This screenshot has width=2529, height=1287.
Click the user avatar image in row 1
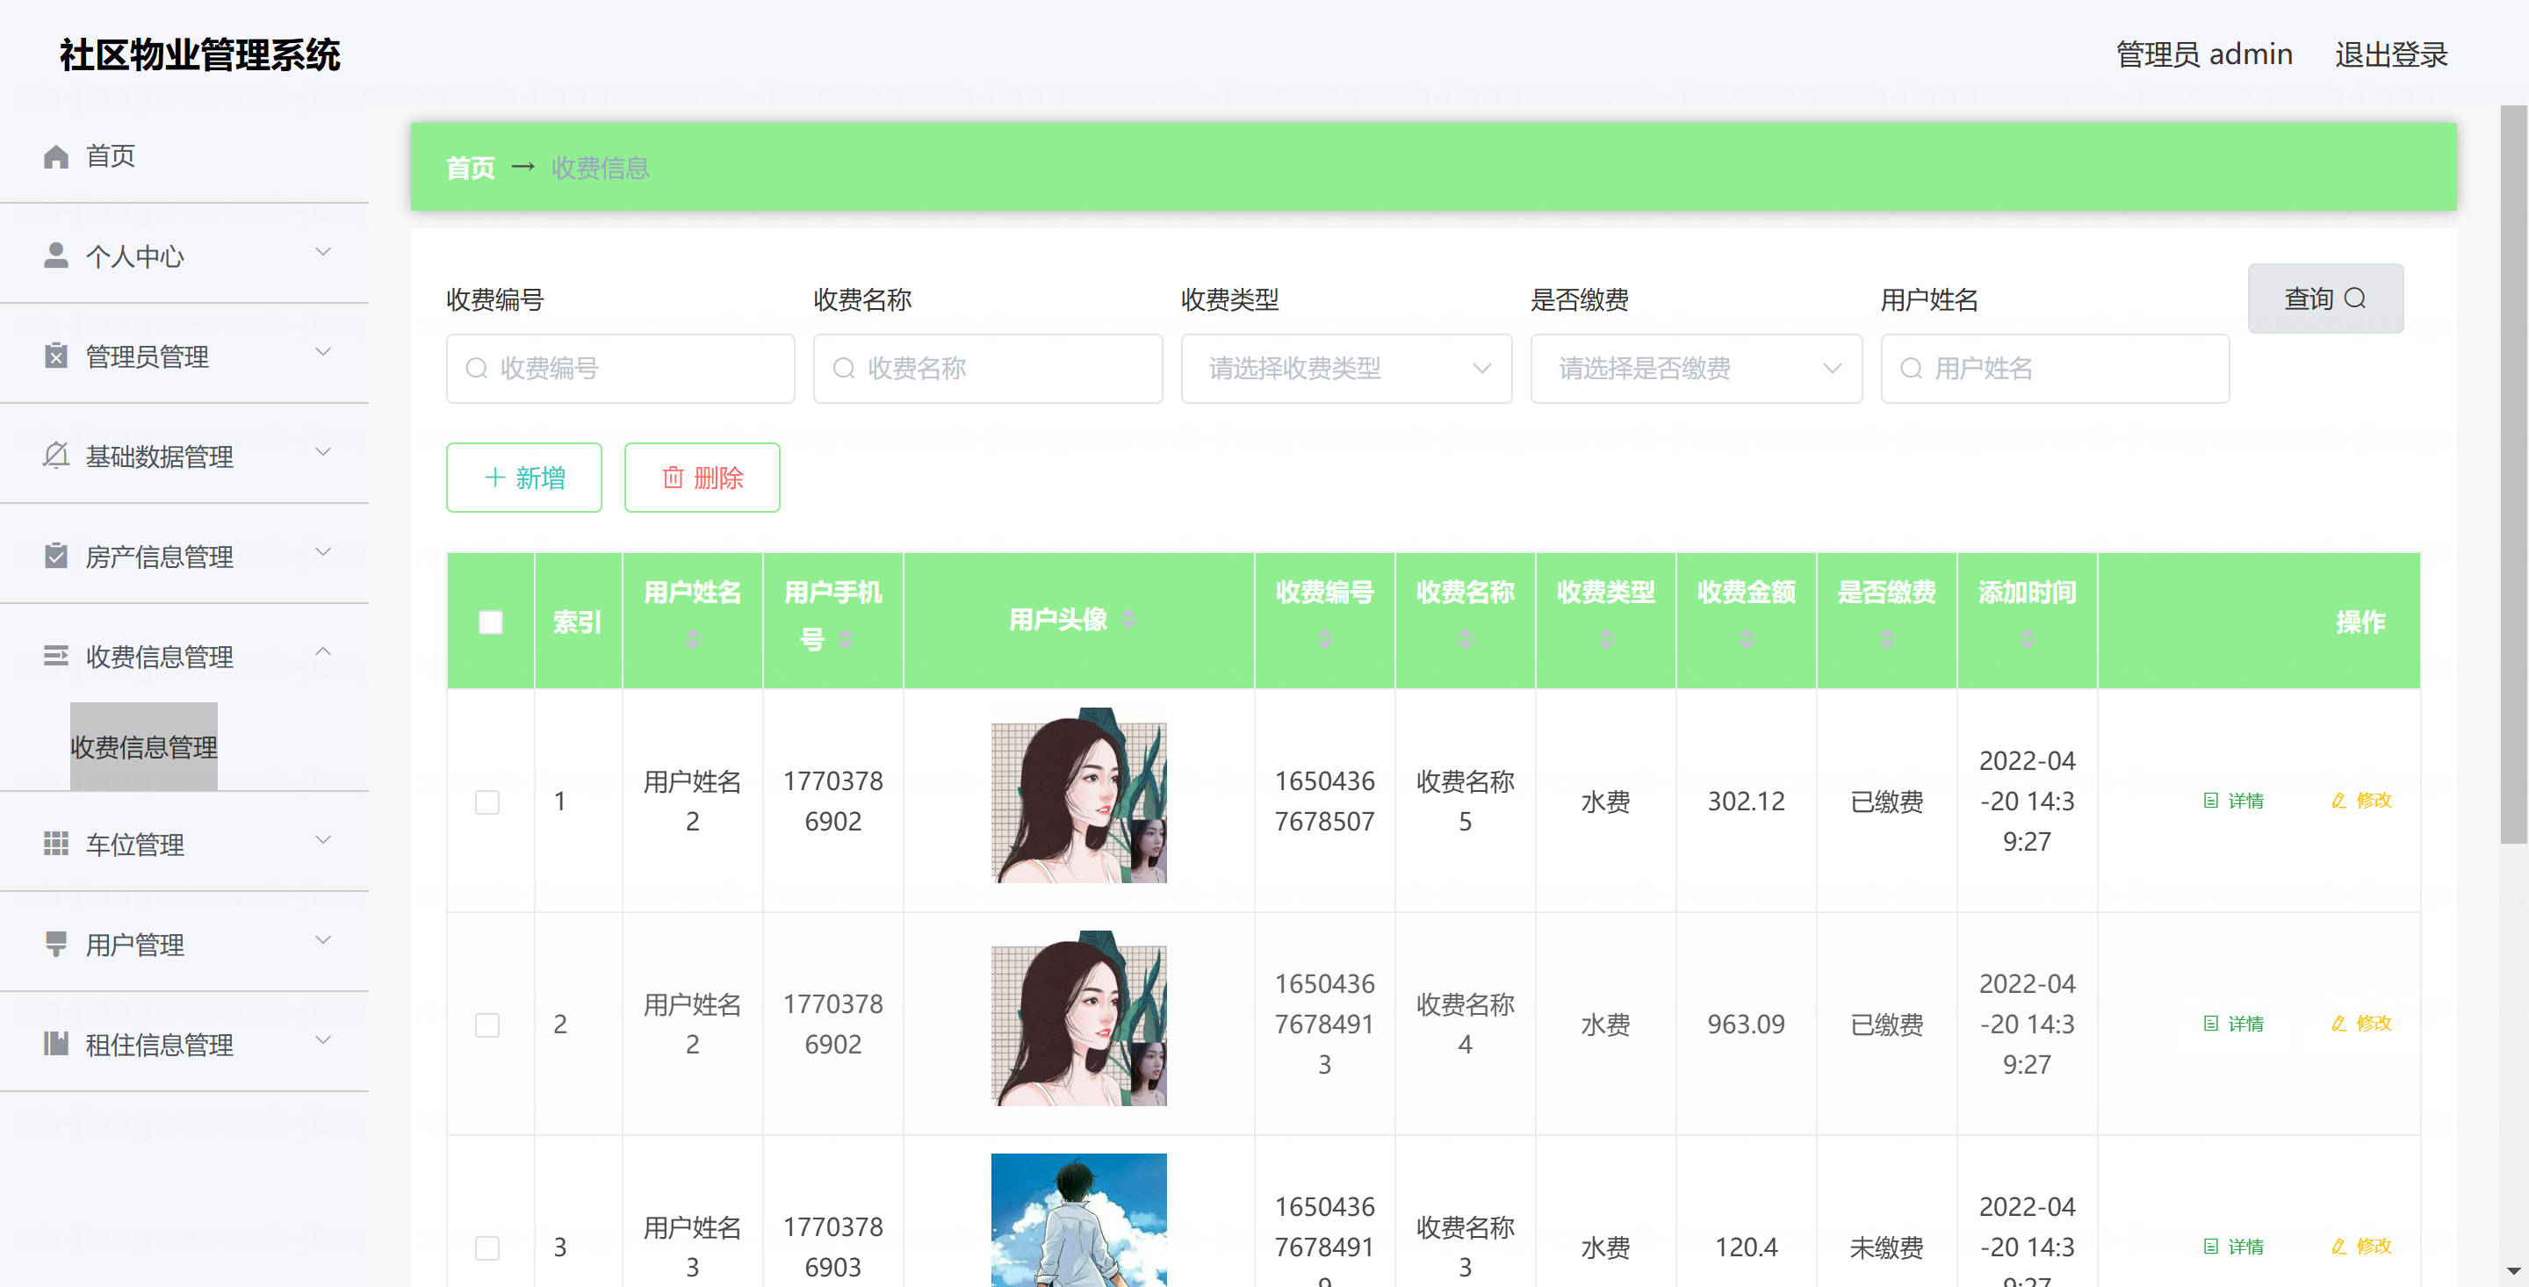[1079, 795]
